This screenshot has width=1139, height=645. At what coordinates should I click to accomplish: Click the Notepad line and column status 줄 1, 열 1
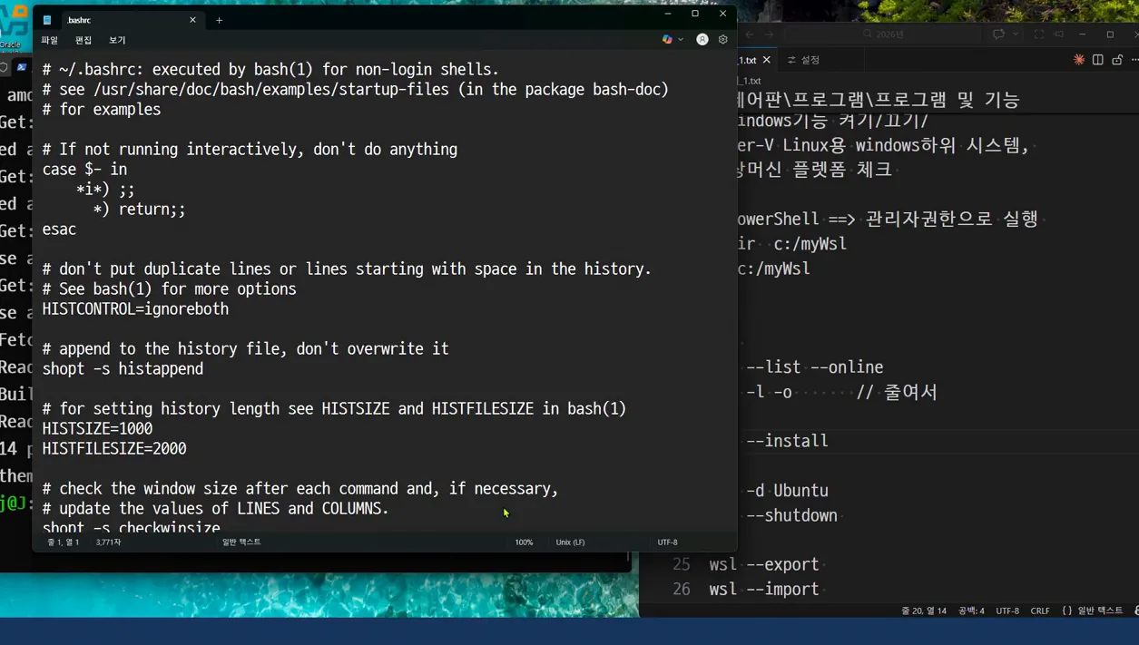64,542
